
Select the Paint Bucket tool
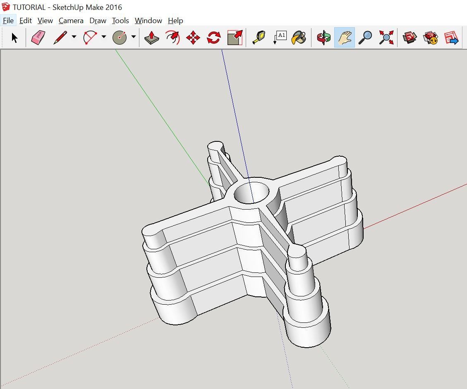(299, 37)
